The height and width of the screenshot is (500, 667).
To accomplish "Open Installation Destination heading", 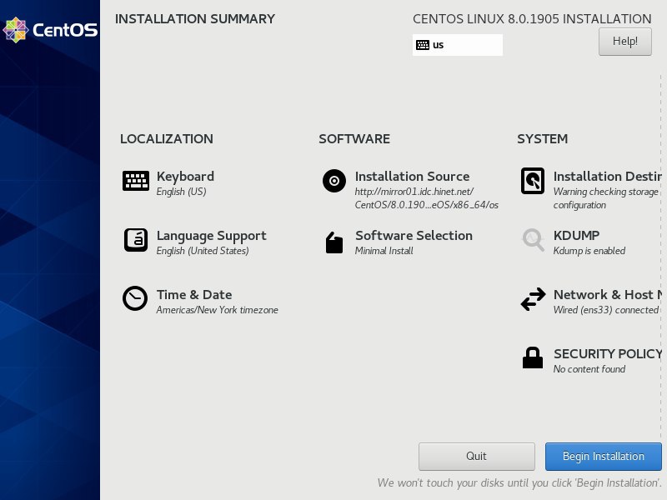I will [608, 177].
